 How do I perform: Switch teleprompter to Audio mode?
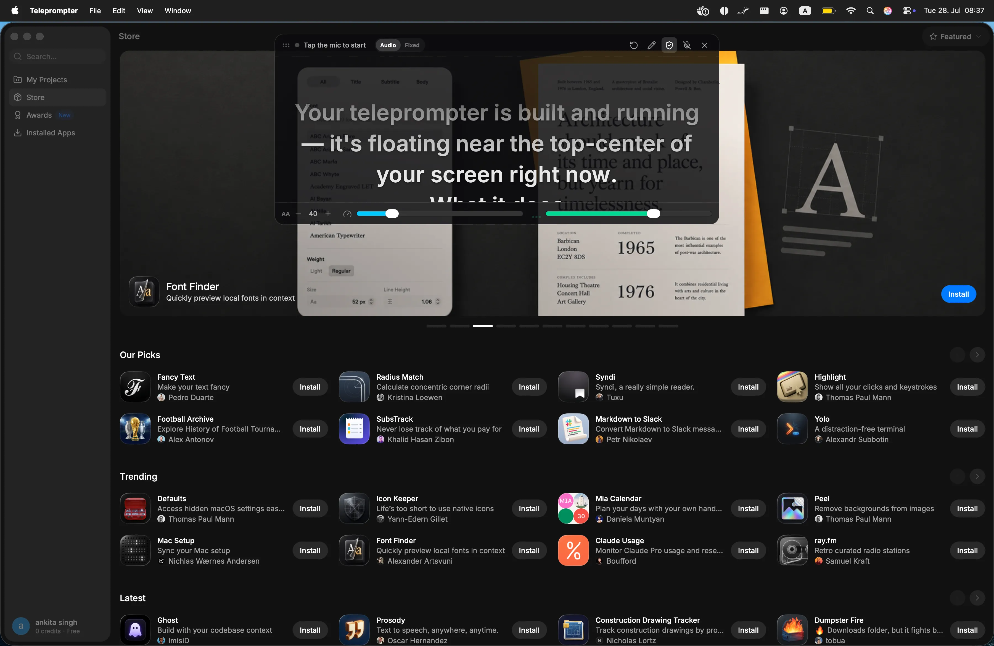tap(388, 45)
